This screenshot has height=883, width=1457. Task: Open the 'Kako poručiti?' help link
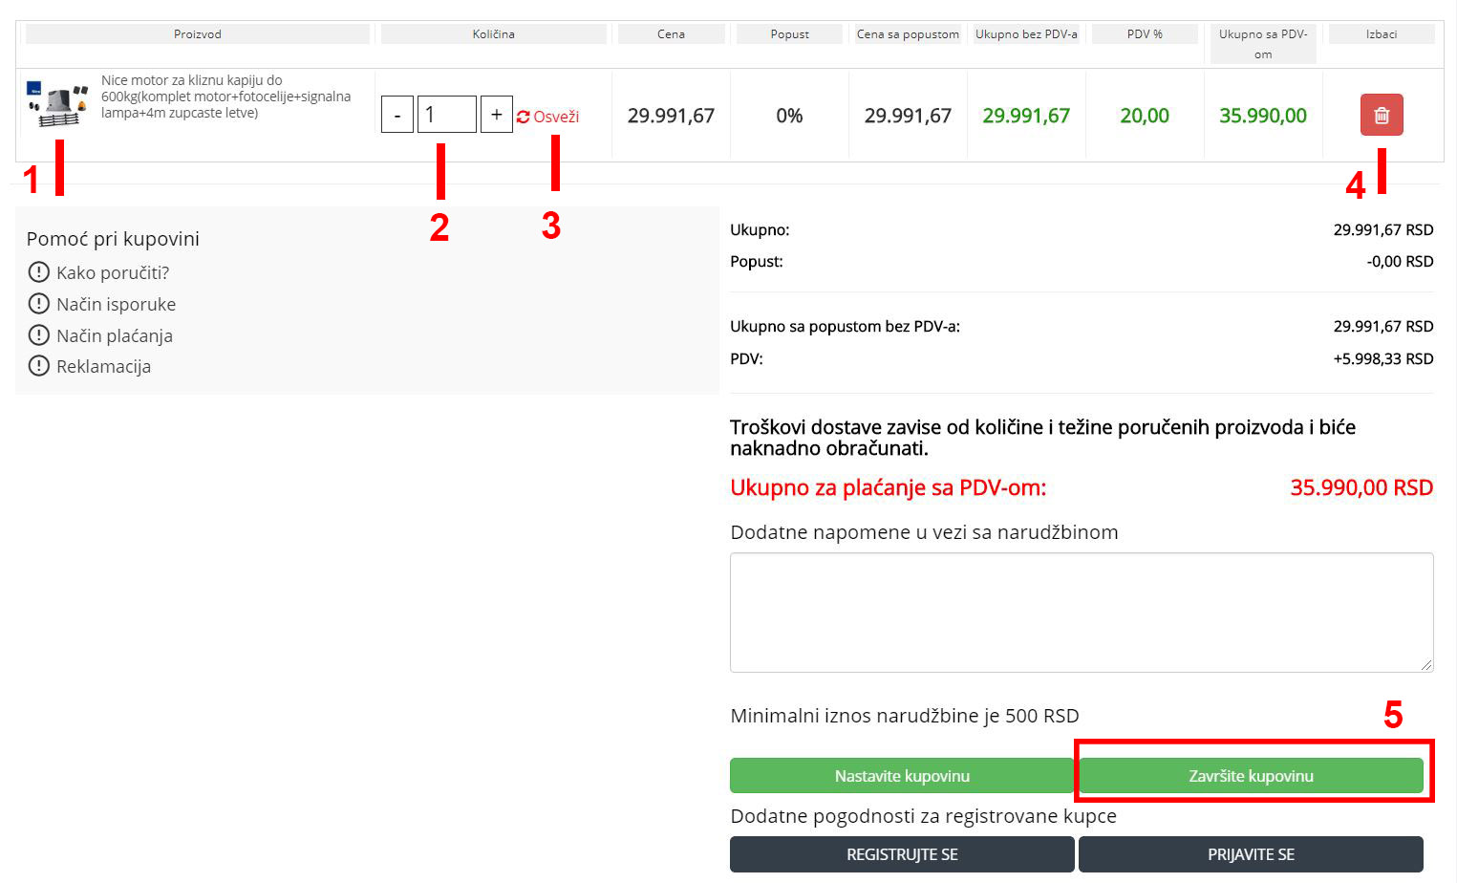click(113, 272)
